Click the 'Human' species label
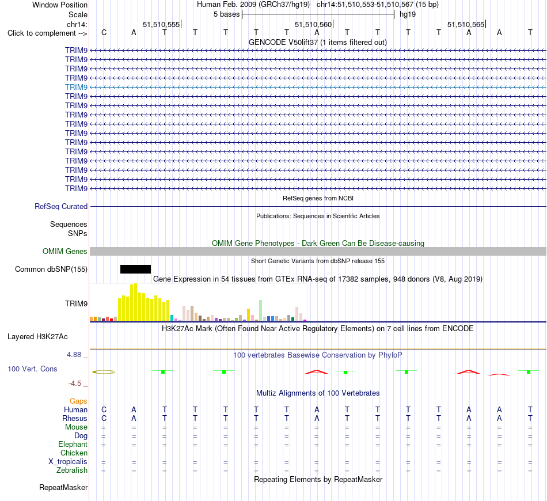 (x=75, y=409)
